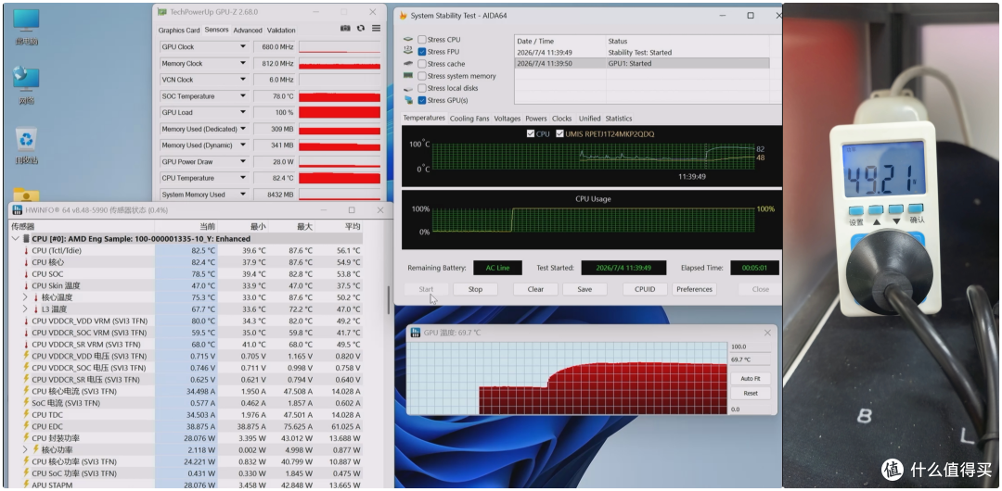
Task: Stop the AIDA64 stability test
Action: click(475, 289)
